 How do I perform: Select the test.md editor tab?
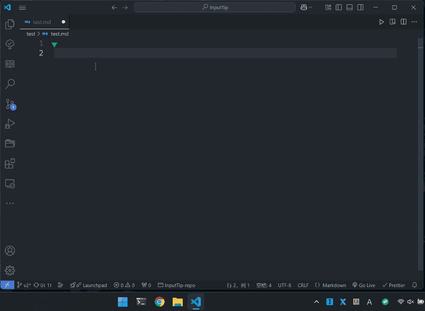41,22
